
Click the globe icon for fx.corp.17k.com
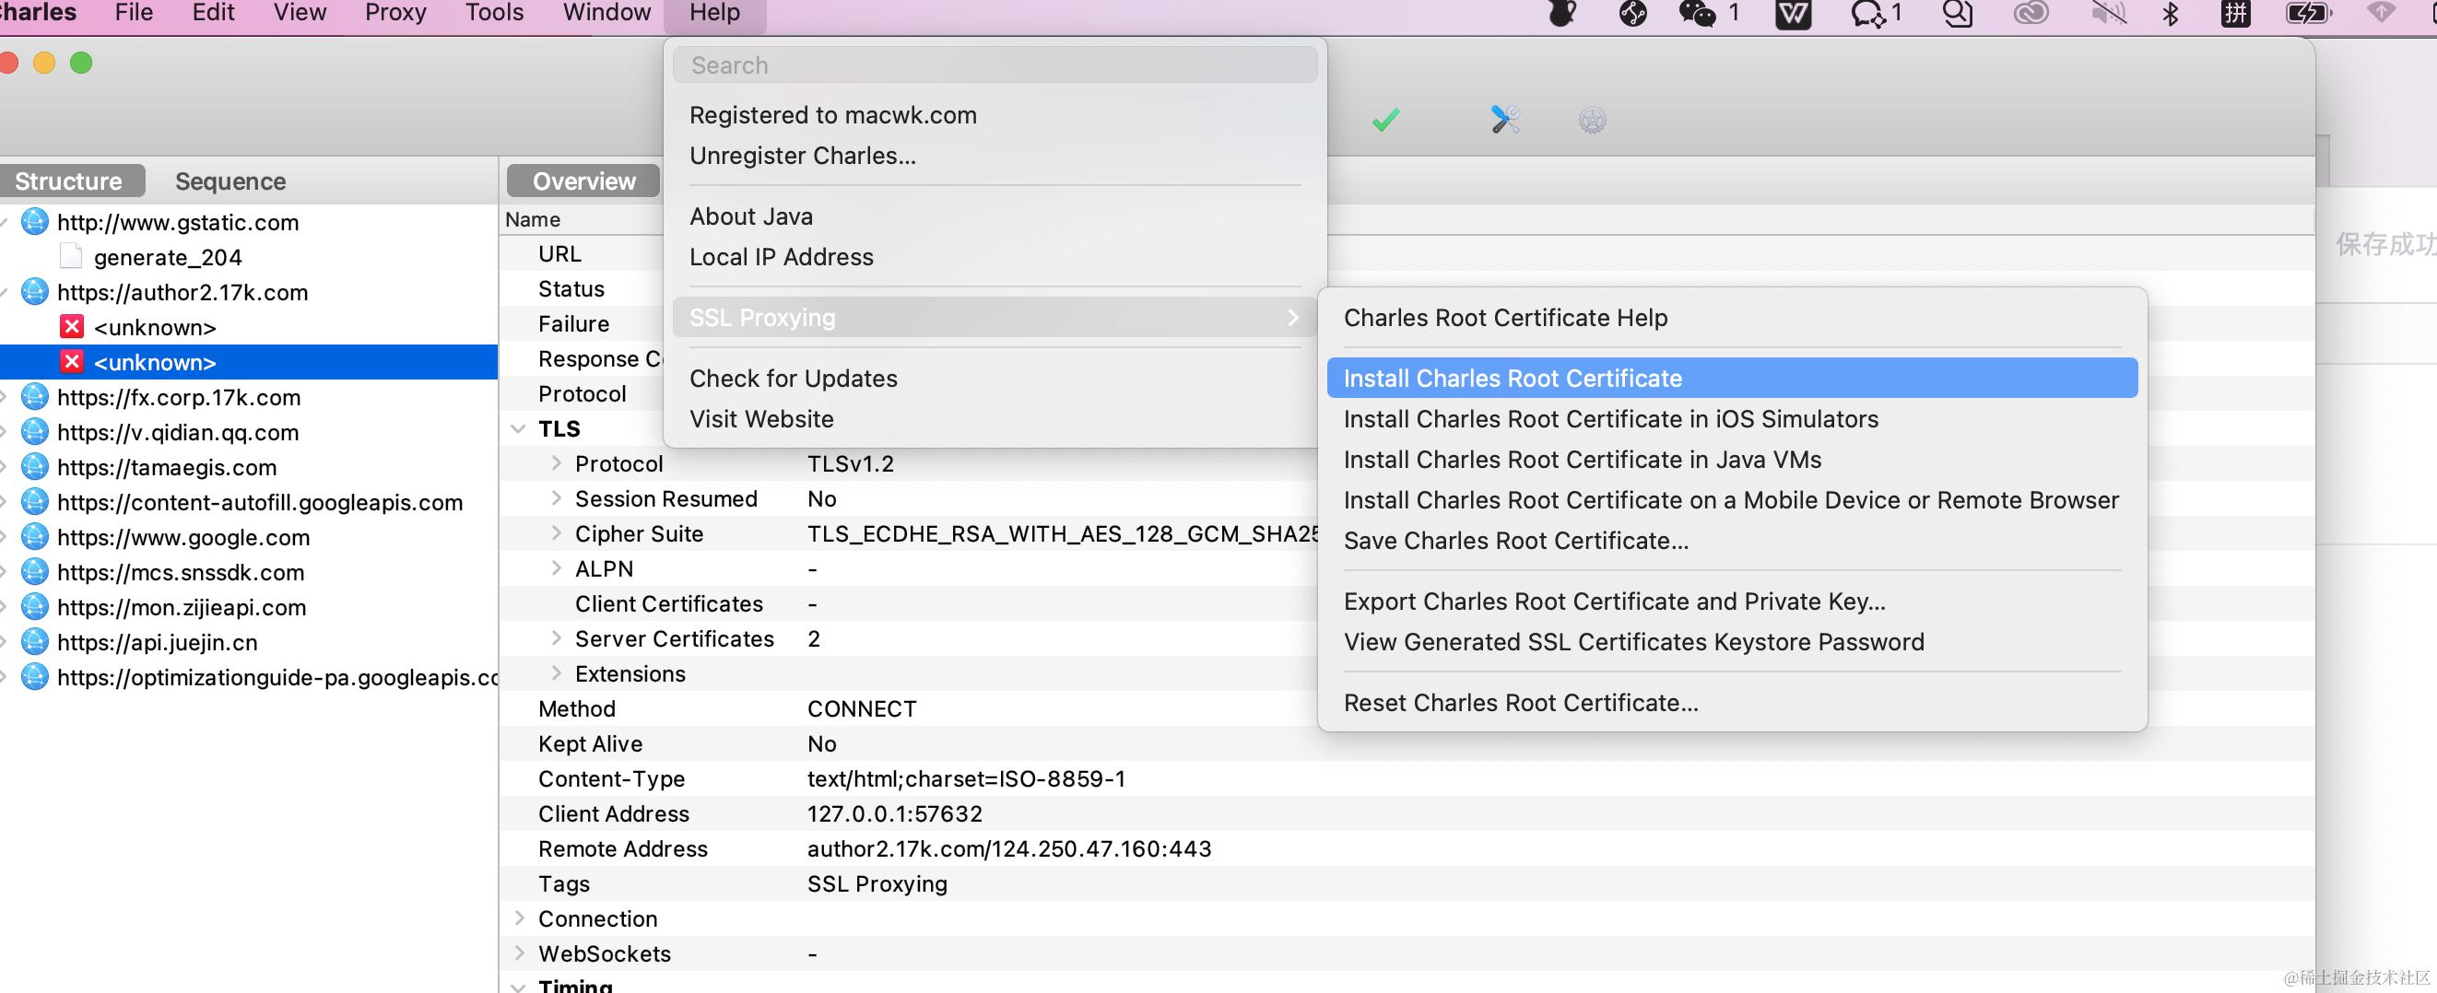(35, 397)
